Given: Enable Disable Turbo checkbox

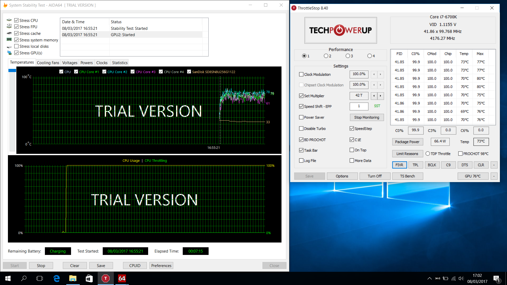Looking at the screenshot, I should (x=301, y=129).
